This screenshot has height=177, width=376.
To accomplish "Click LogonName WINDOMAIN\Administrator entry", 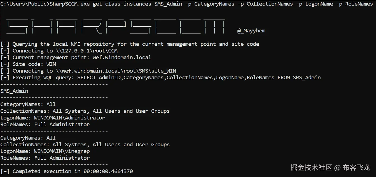I will coord(53,118).
